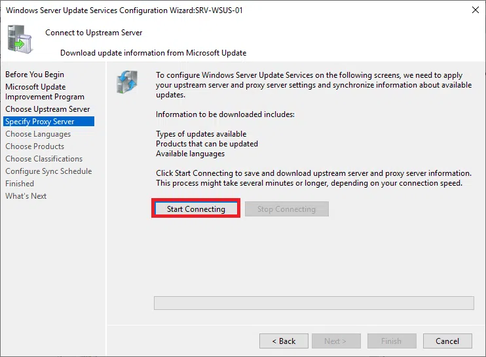Select the Finished step in sidebar

(x=20, y=184)
